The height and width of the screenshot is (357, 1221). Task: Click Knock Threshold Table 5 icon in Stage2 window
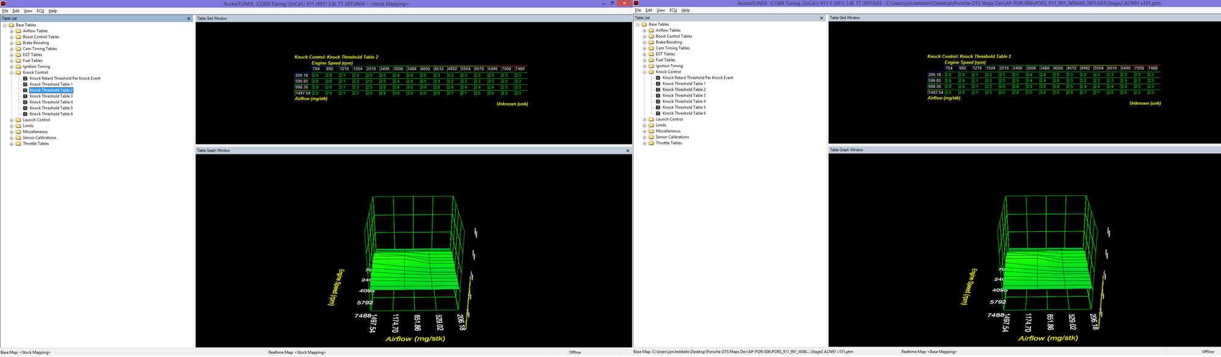coord(658,107)
